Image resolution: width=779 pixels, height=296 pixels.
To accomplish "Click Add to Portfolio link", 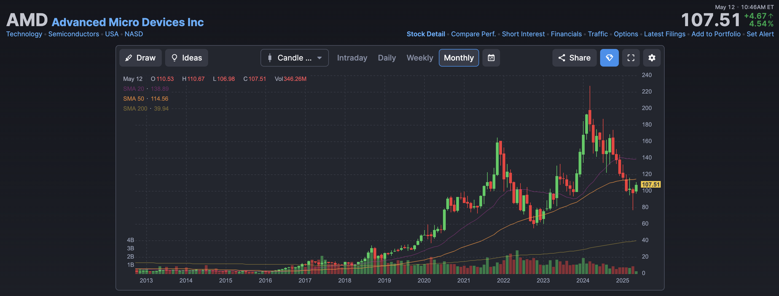I will click(716, 34).
